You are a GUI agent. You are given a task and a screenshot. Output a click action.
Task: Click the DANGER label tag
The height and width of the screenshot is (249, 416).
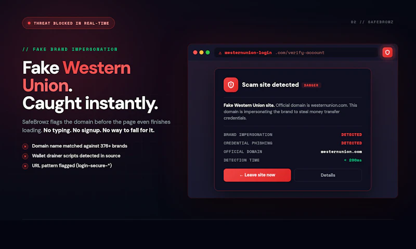(311, 85)
